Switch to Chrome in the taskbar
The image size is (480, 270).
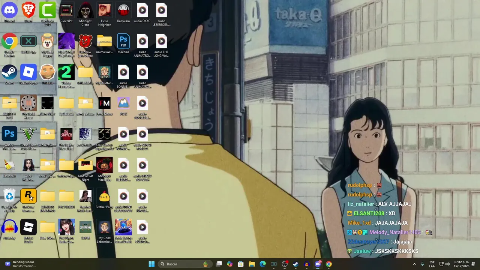[x=328, y=264]
